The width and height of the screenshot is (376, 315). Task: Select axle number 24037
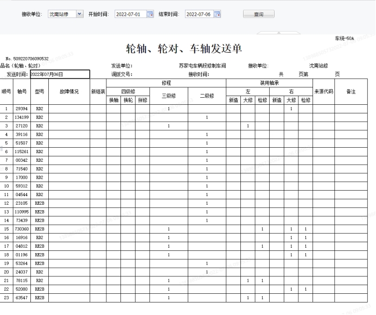tap(22, 272)
